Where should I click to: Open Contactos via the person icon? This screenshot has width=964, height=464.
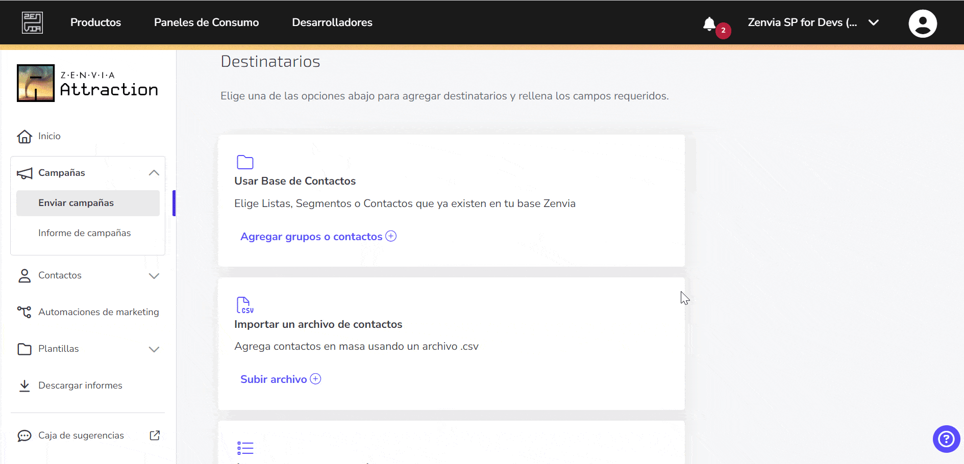tap(24, 275)
